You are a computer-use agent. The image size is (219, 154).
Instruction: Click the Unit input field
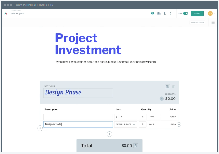click(154, 117)
